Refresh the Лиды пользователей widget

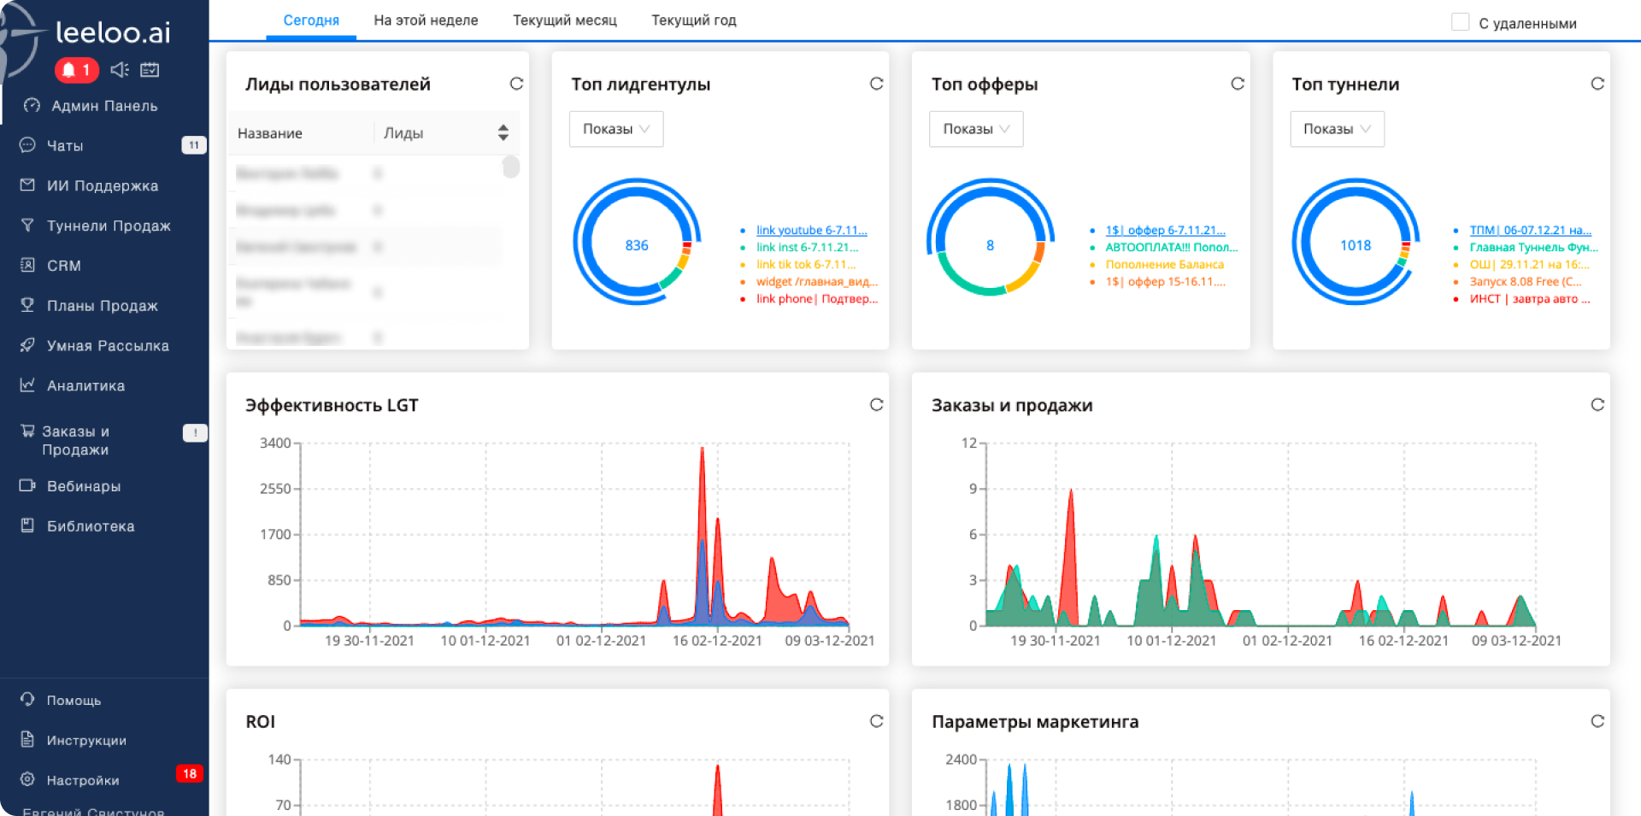pos(516,84)
